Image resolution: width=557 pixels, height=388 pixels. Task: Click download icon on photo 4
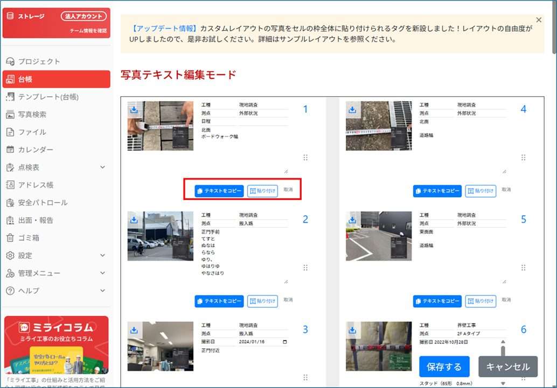[352, 110]
